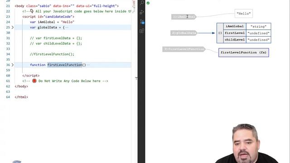The image size is (290, 163).
Task: Click the minimap at editor's right edge
Action: point(134,6)
